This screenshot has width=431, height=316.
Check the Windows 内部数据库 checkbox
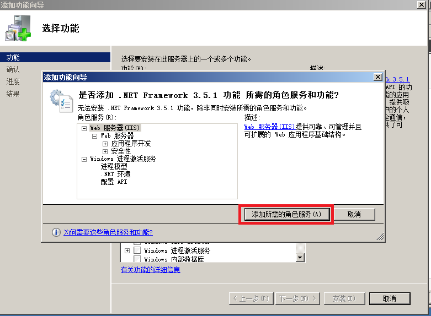tap(137, 259)
